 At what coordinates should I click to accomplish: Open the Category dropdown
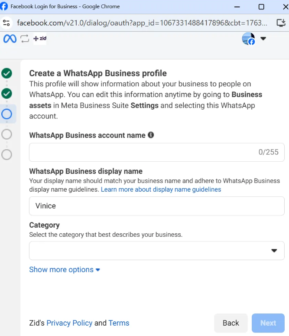coord(156,251)
